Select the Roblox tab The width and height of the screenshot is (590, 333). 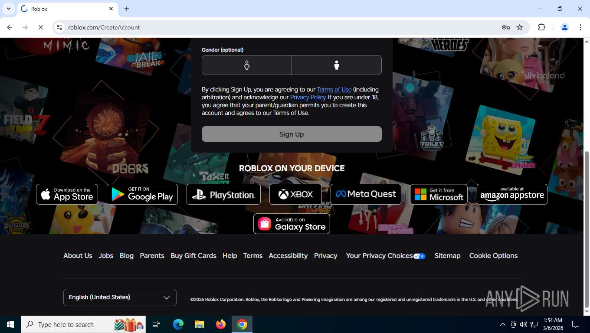click(67, 9)
